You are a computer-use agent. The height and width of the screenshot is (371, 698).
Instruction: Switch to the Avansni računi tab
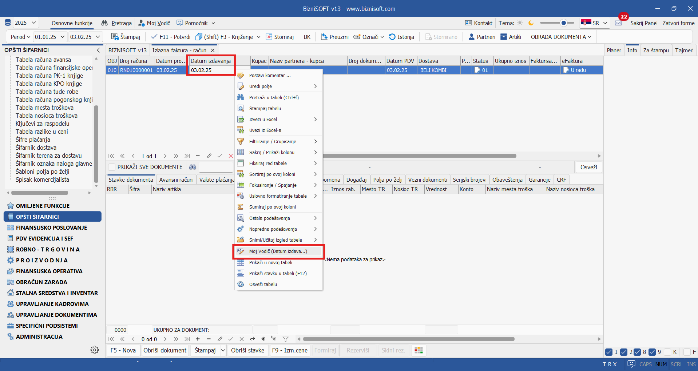[x=176, y=180]
